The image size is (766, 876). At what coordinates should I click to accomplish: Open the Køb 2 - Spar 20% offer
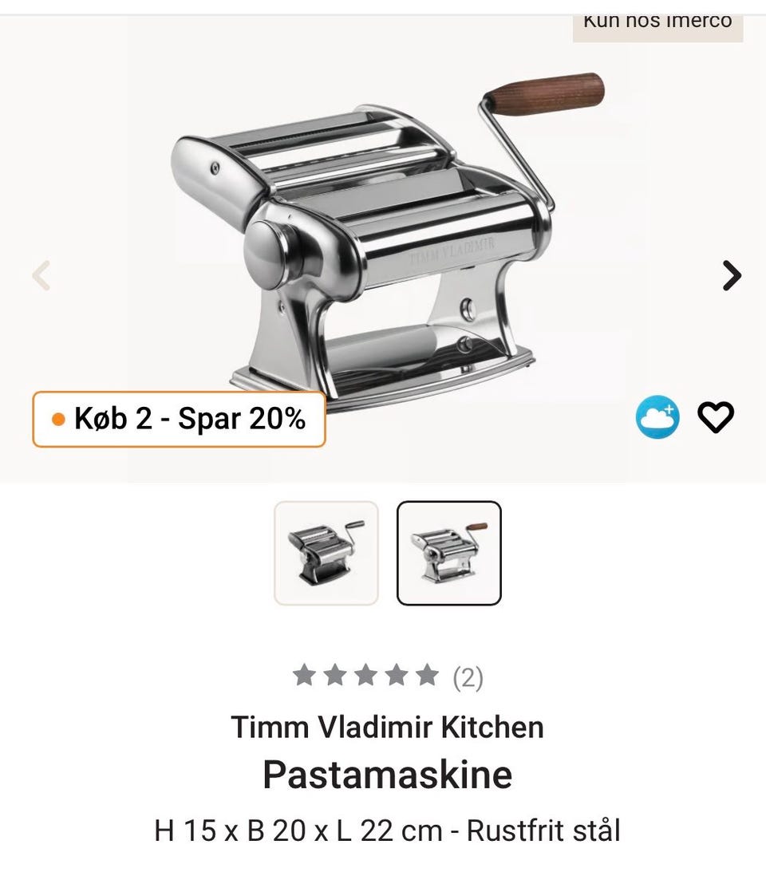tap(179, 419)
